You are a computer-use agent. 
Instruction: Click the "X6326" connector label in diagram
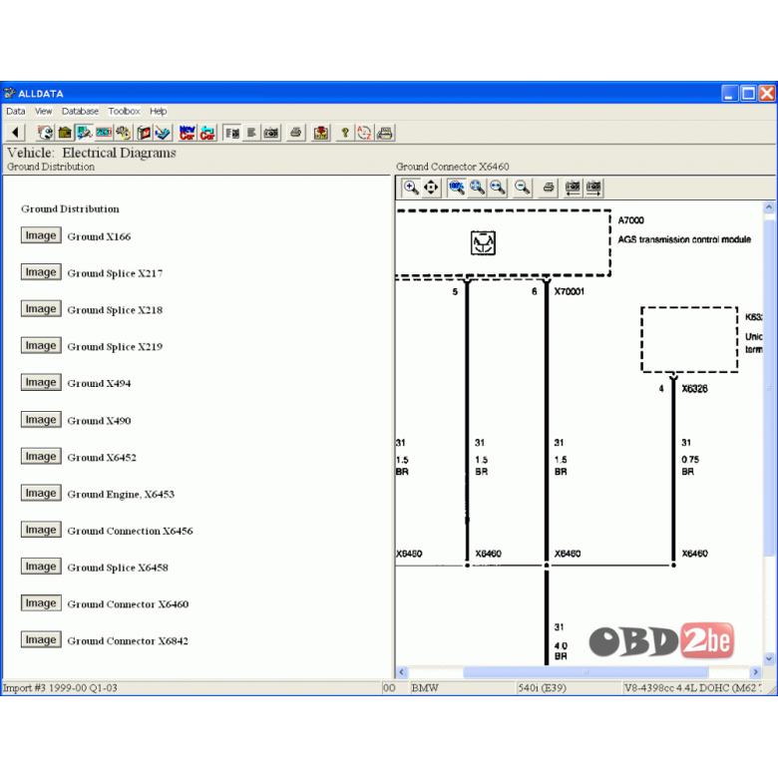click(694, 389)
